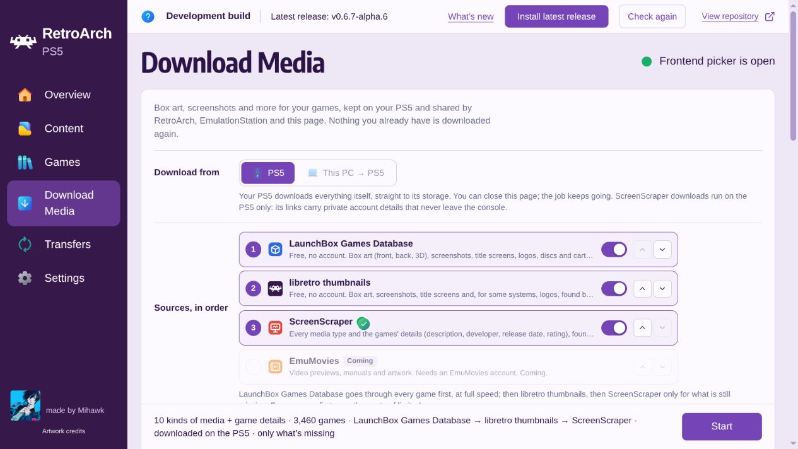This screenshot has width=798, height=449.
Task: Click the number 3 badge for ScreenScraper
Action: pyautogui.click(x=254, y=328)
